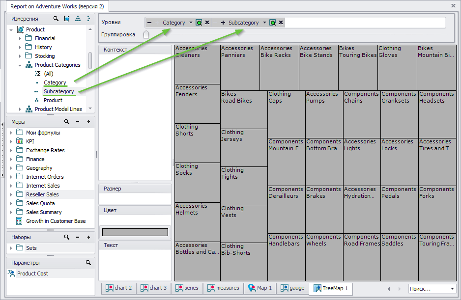Expand the Stocking folder

pos(20,56)
